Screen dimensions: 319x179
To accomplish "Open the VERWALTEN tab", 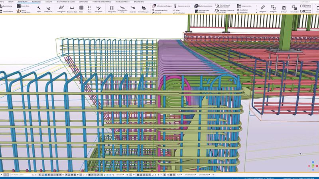I will click(83, 2).
